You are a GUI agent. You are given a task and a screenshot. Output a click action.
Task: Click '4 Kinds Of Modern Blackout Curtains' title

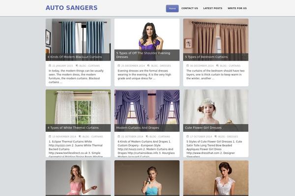(75, 57)
